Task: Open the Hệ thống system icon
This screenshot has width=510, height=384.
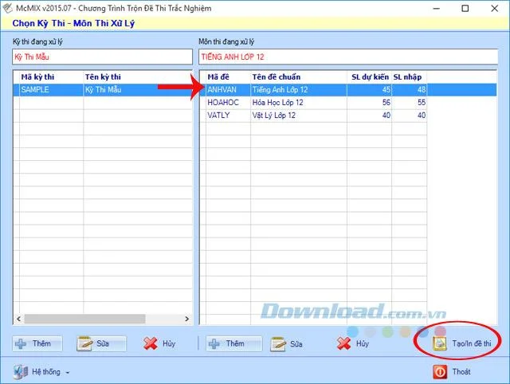Action: [21, 372]
